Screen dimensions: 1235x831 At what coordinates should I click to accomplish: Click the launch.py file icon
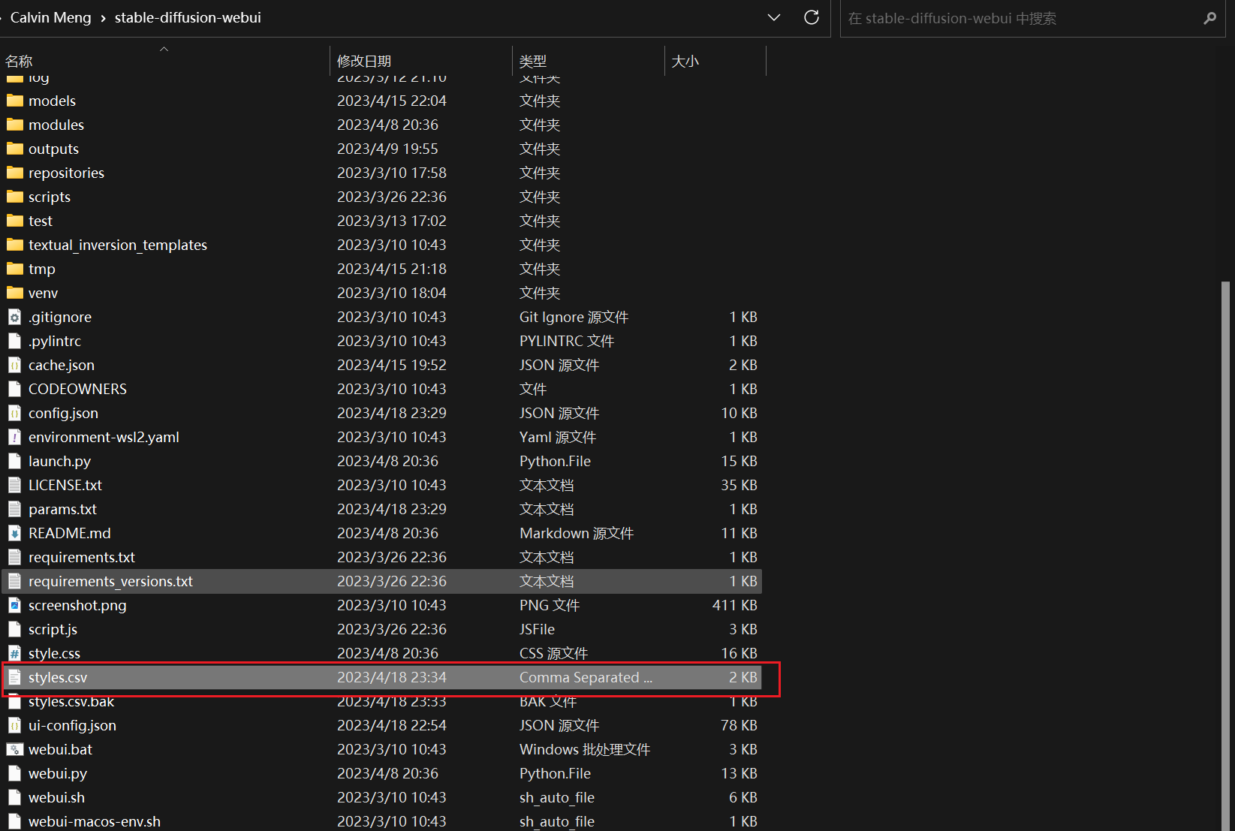click(15, 461)
